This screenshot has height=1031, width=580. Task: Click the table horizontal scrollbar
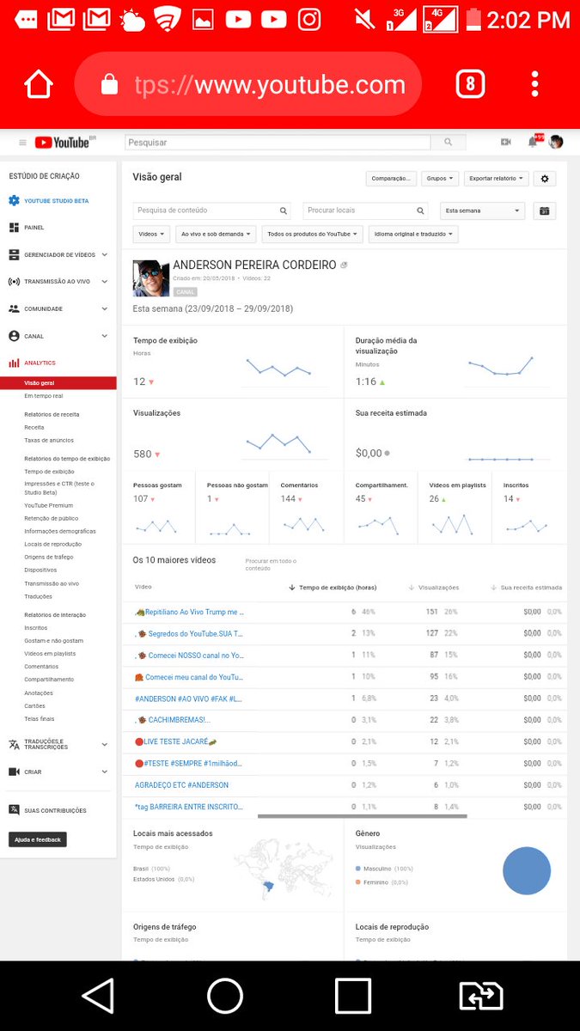pyautogui.click(x=363, y=816)
